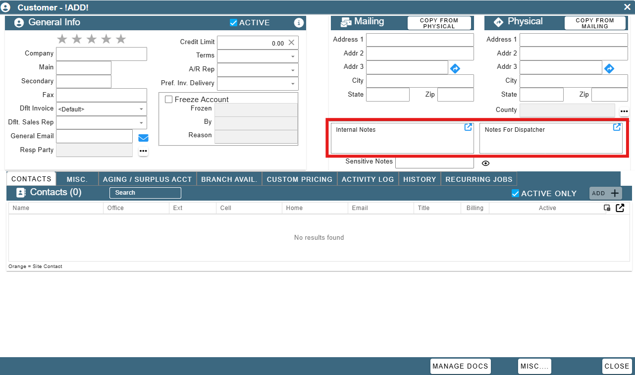Screen dimensions: 635x375
Task: Click the Mailing Address 1 field
Action: 420,40
